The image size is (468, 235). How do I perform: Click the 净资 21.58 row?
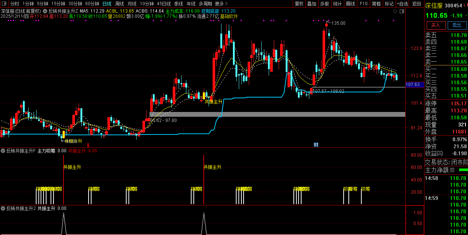(446, 147)
